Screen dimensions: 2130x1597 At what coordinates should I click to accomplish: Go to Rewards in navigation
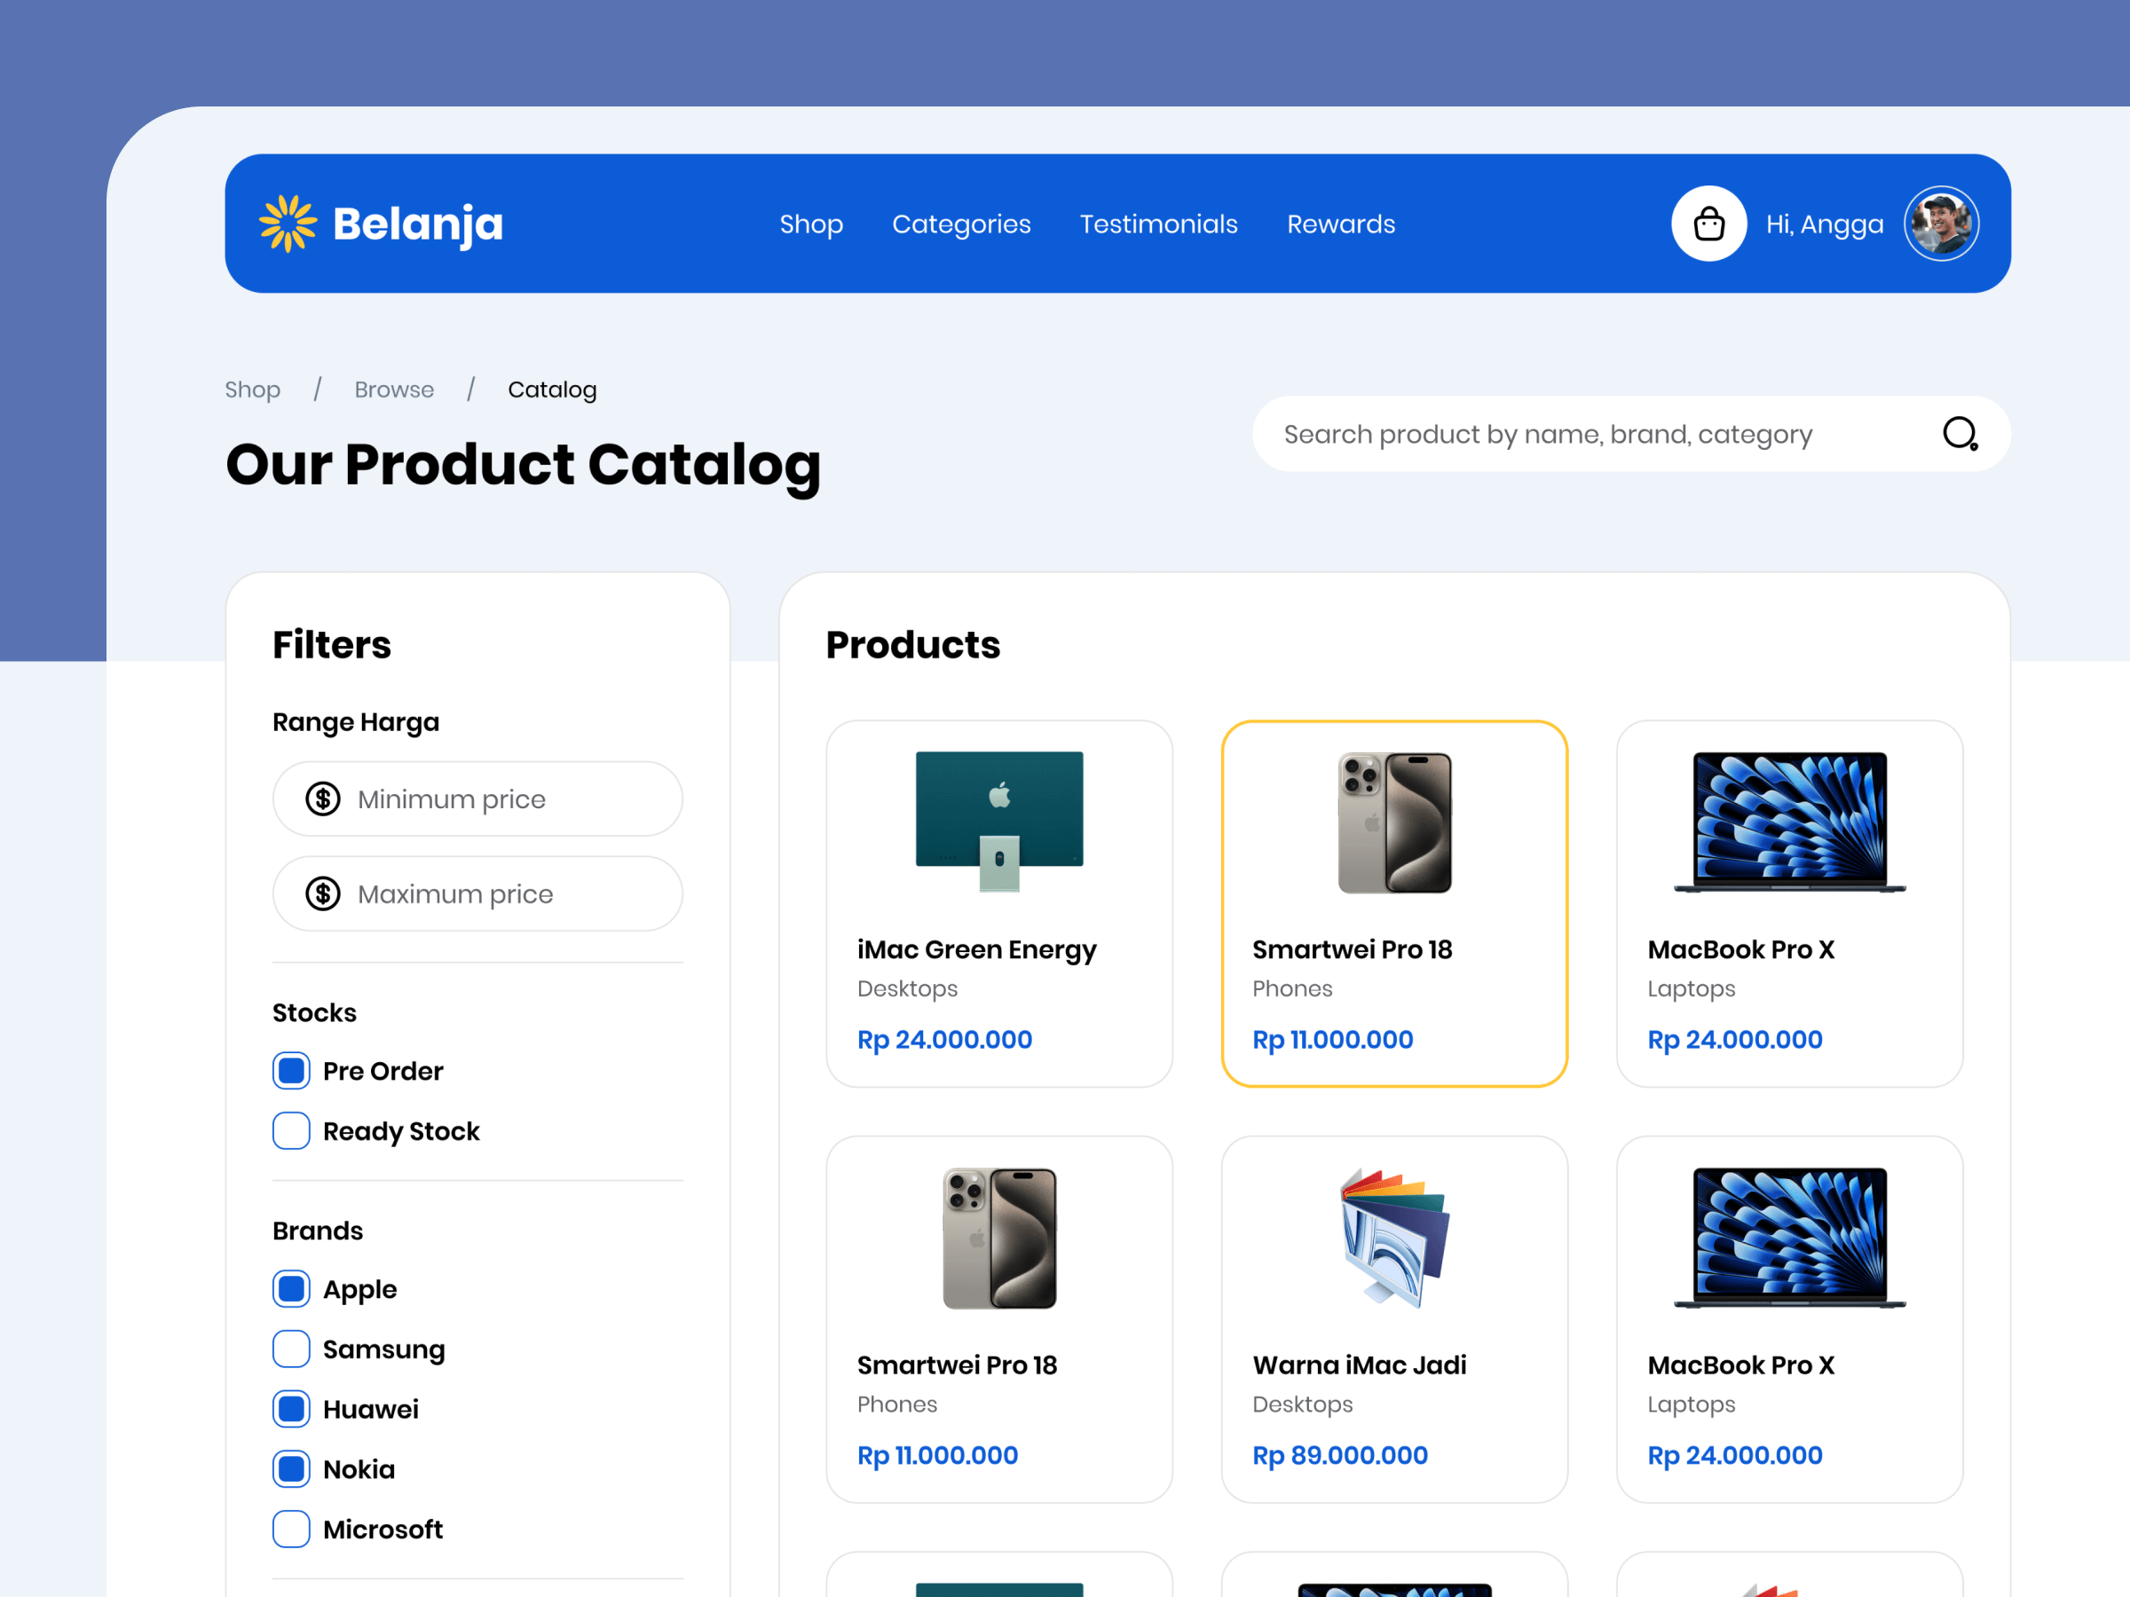(1340, 224)
